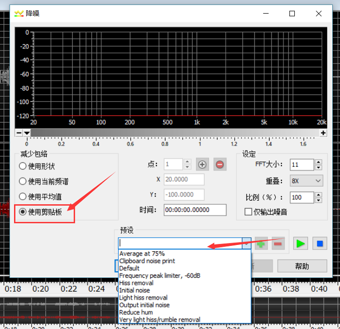
Task: Click the zoom out minus icon below graph
Action: click(x=19, y=133)
